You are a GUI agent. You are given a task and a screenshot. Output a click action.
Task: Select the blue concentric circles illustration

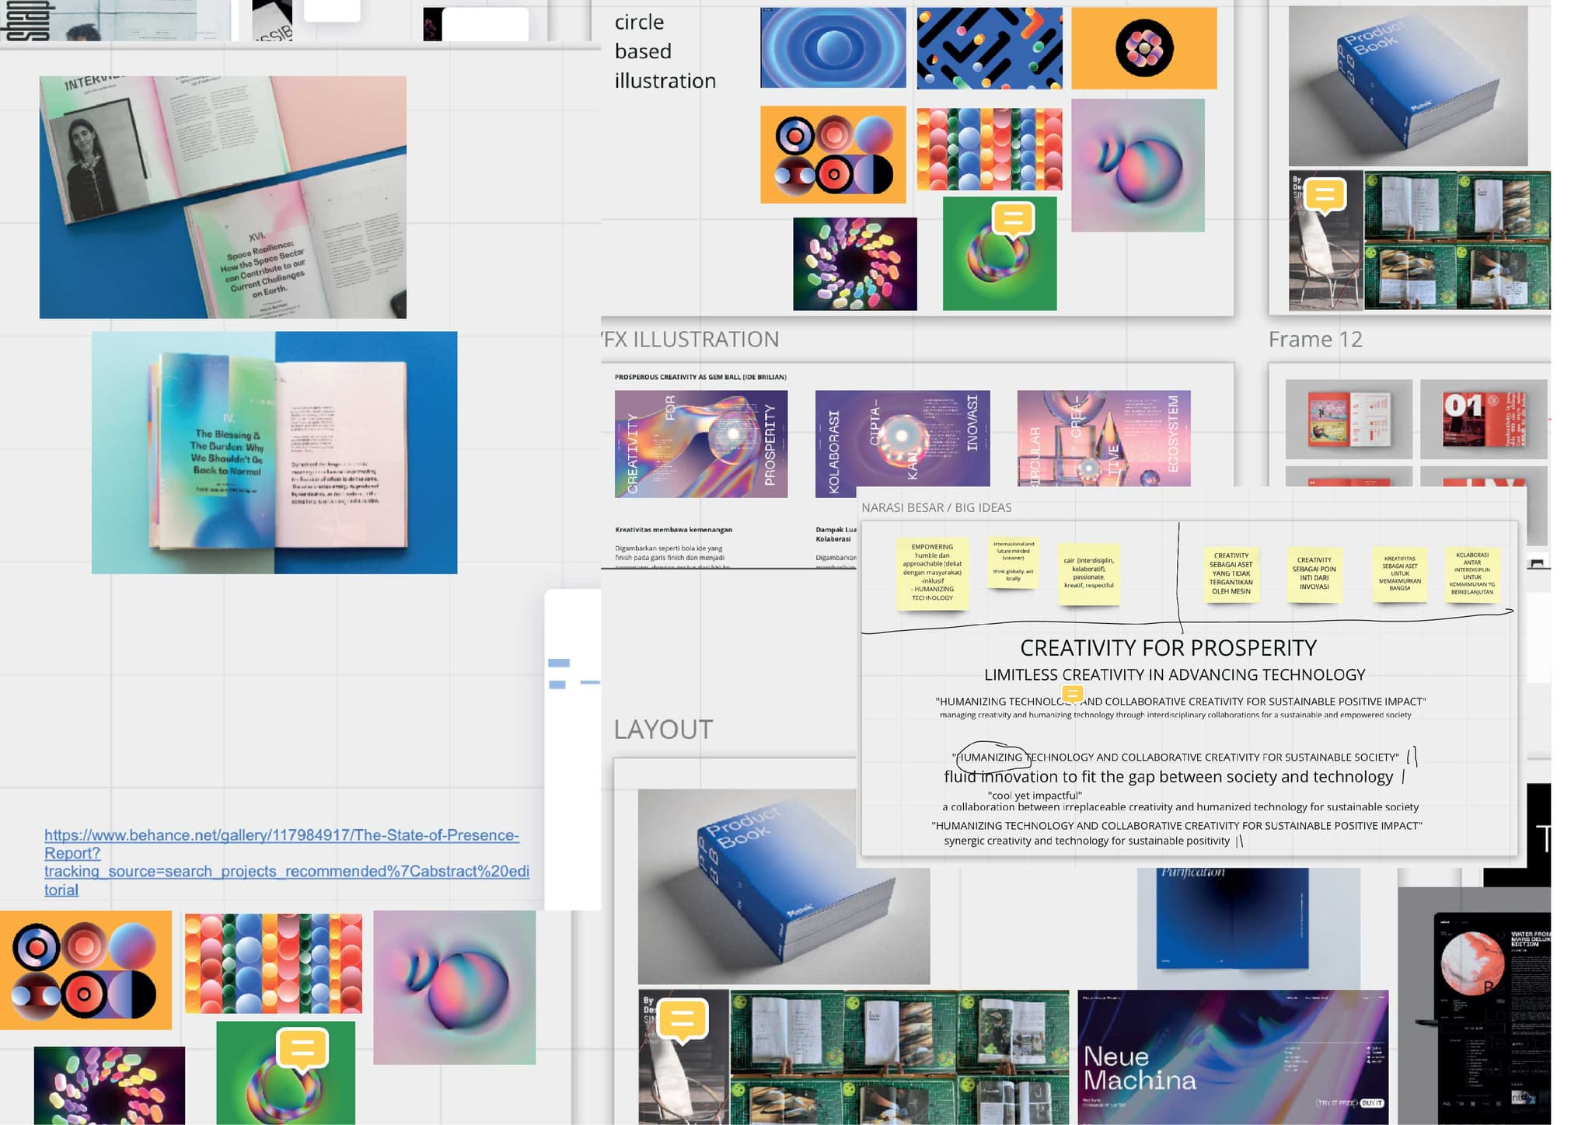833,48
